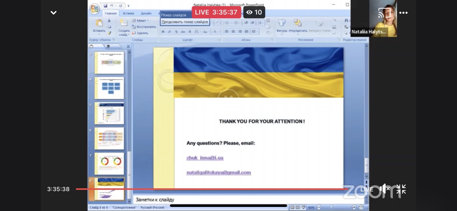Open the three-dot more options menu
The width and height of the screenshot is (457, 211).
click(x=403, y=13)
